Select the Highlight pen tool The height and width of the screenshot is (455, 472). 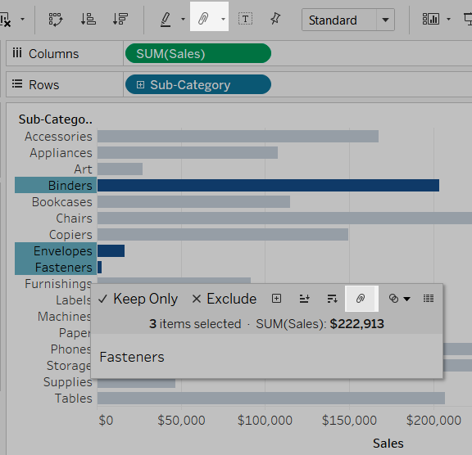coord(166,20)
